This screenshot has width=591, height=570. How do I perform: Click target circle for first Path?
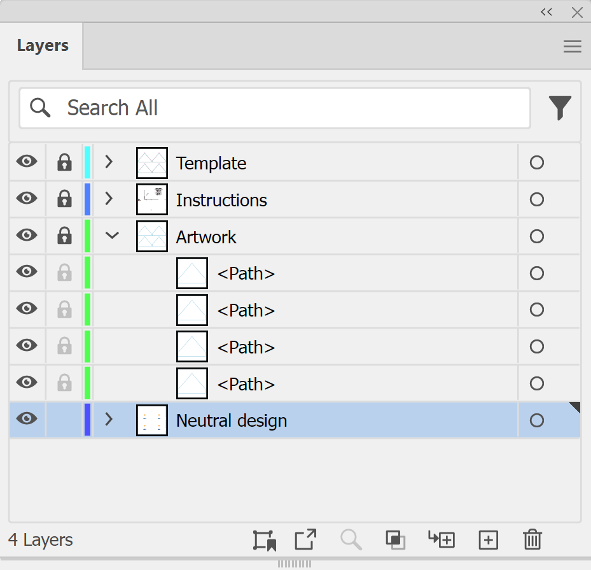[536, 273]
